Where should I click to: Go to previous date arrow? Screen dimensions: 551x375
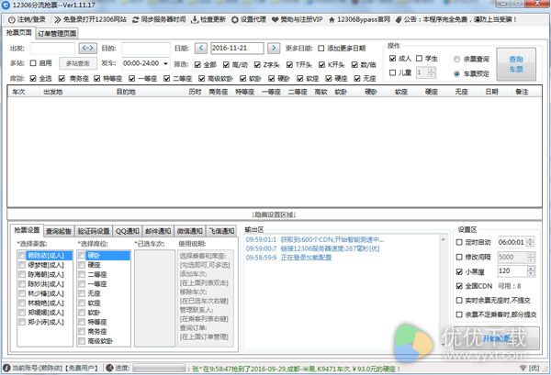(x=200, y=48)
